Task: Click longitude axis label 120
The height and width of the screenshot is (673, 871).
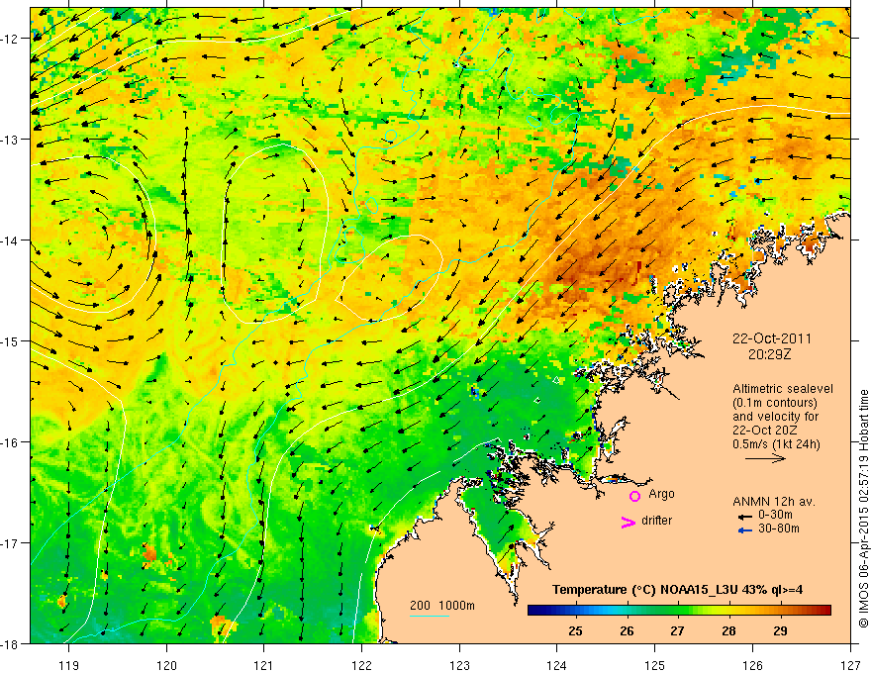Action: coord(166,665)
